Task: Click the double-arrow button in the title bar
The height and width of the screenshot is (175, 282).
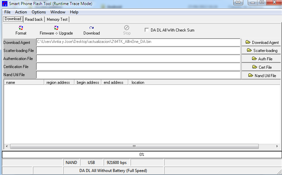Action: click(x=238, y=2)
